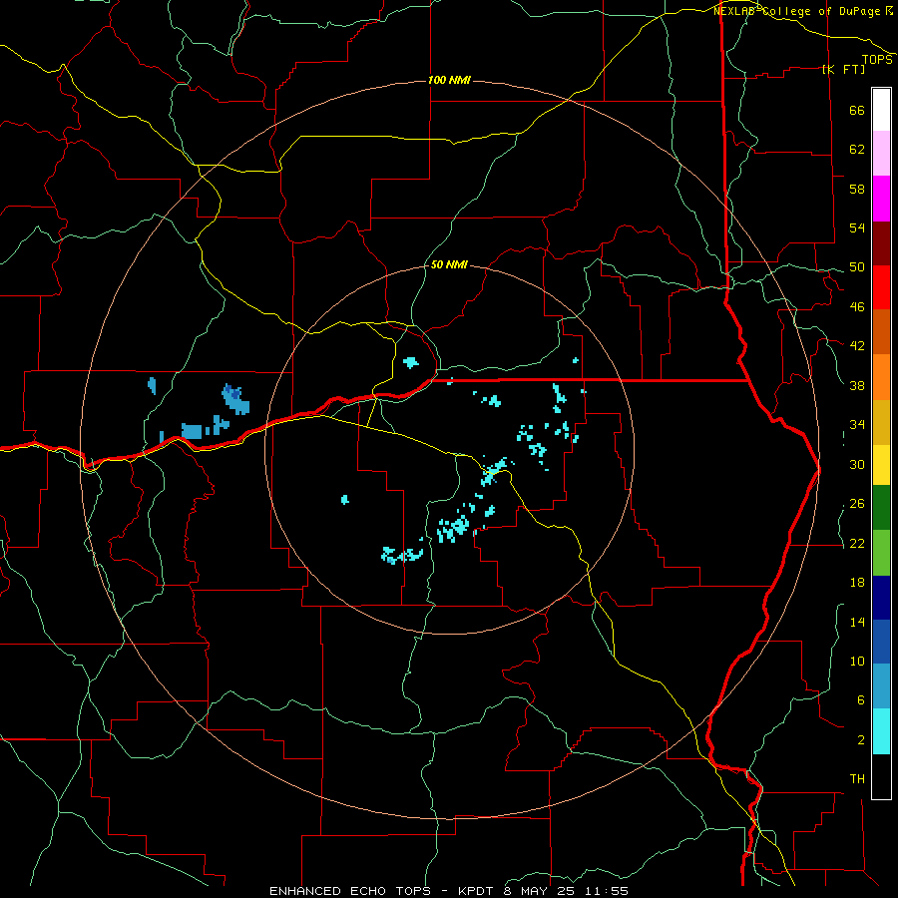898x898 pixels.
Task: Click the "62" legend value
Action: (857, 150)
